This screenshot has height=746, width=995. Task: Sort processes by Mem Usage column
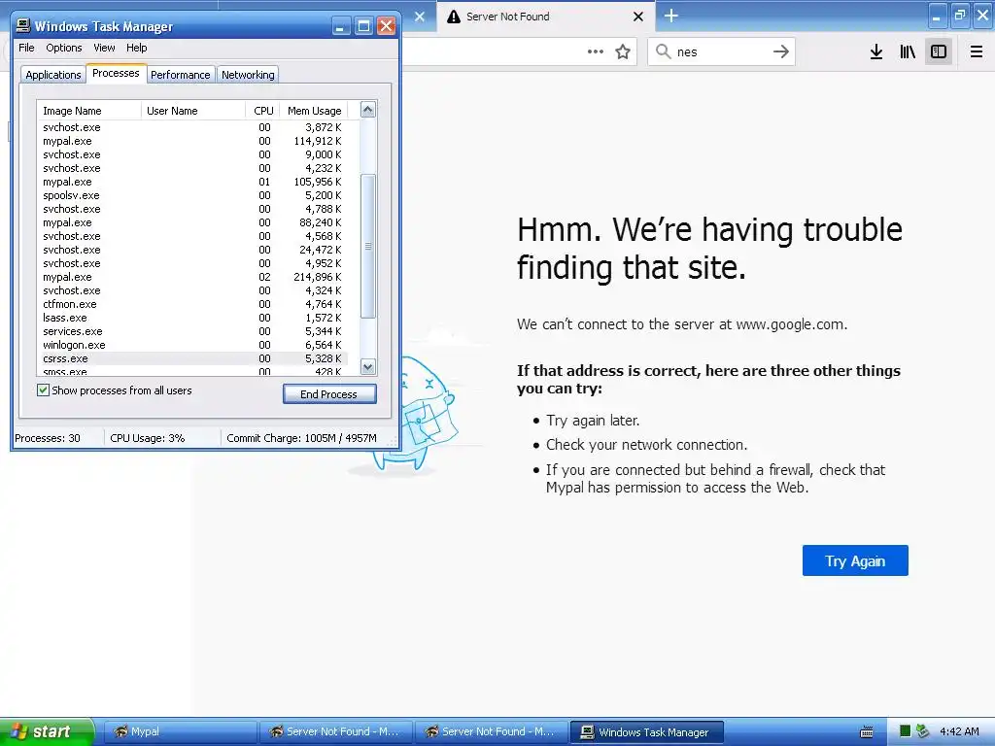pos(314,111)
